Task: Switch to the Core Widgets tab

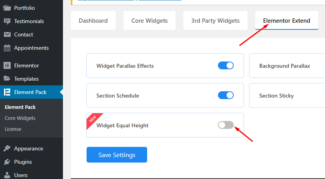Action: [x=150, y=20]
